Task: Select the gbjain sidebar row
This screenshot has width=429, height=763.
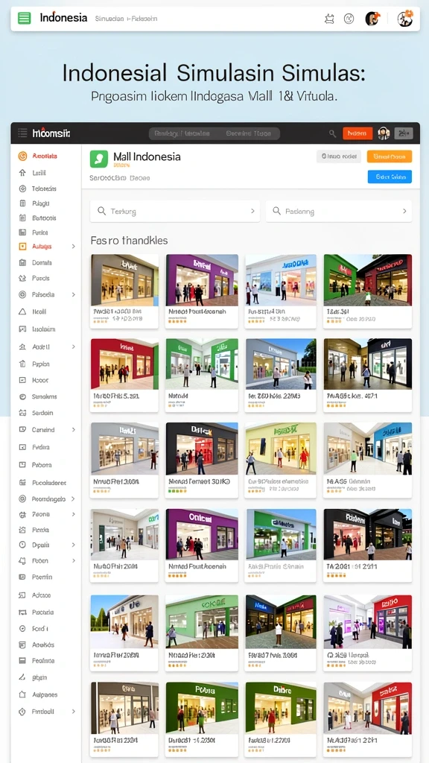Action: 39,677
